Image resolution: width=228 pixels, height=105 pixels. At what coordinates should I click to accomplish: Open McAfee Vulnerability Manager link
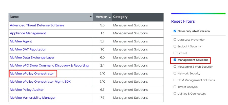[x=33, y=98]
